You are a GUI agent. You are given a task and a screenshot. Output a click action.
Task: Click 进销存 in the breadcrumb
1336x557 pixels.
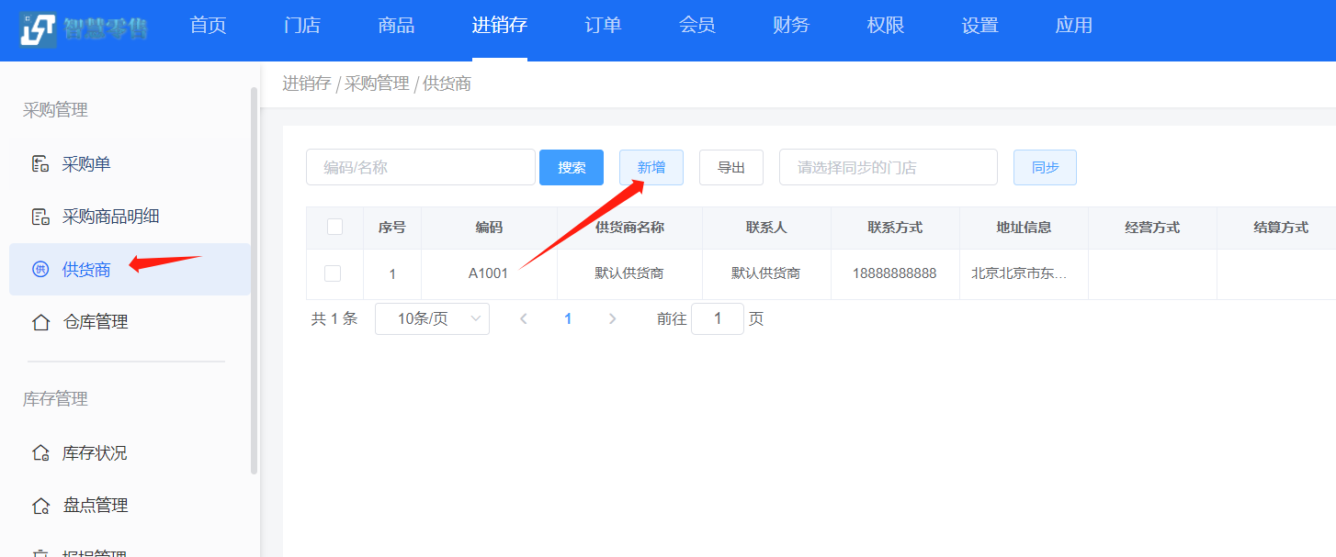coord(307,84)
